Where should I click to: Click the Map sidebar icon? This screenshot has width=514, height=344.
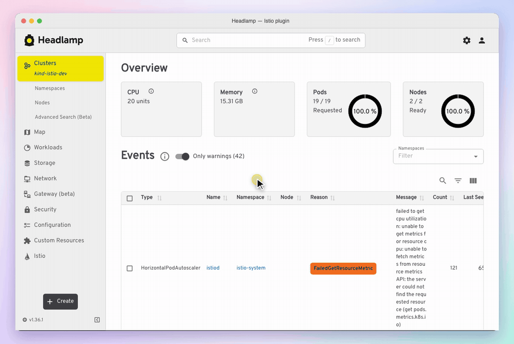tap(27, 132)
